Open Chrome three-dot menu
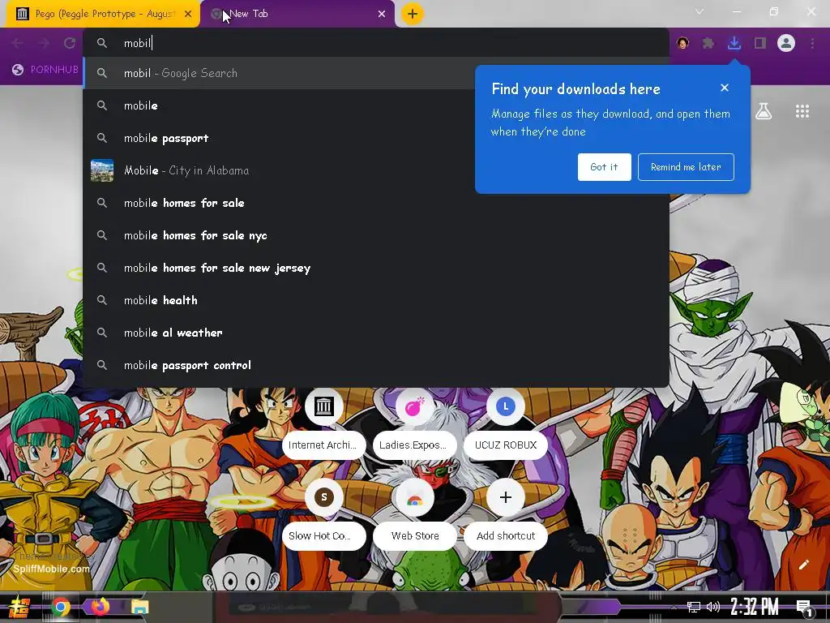This screenshot has width=830, height=623. 812,43
